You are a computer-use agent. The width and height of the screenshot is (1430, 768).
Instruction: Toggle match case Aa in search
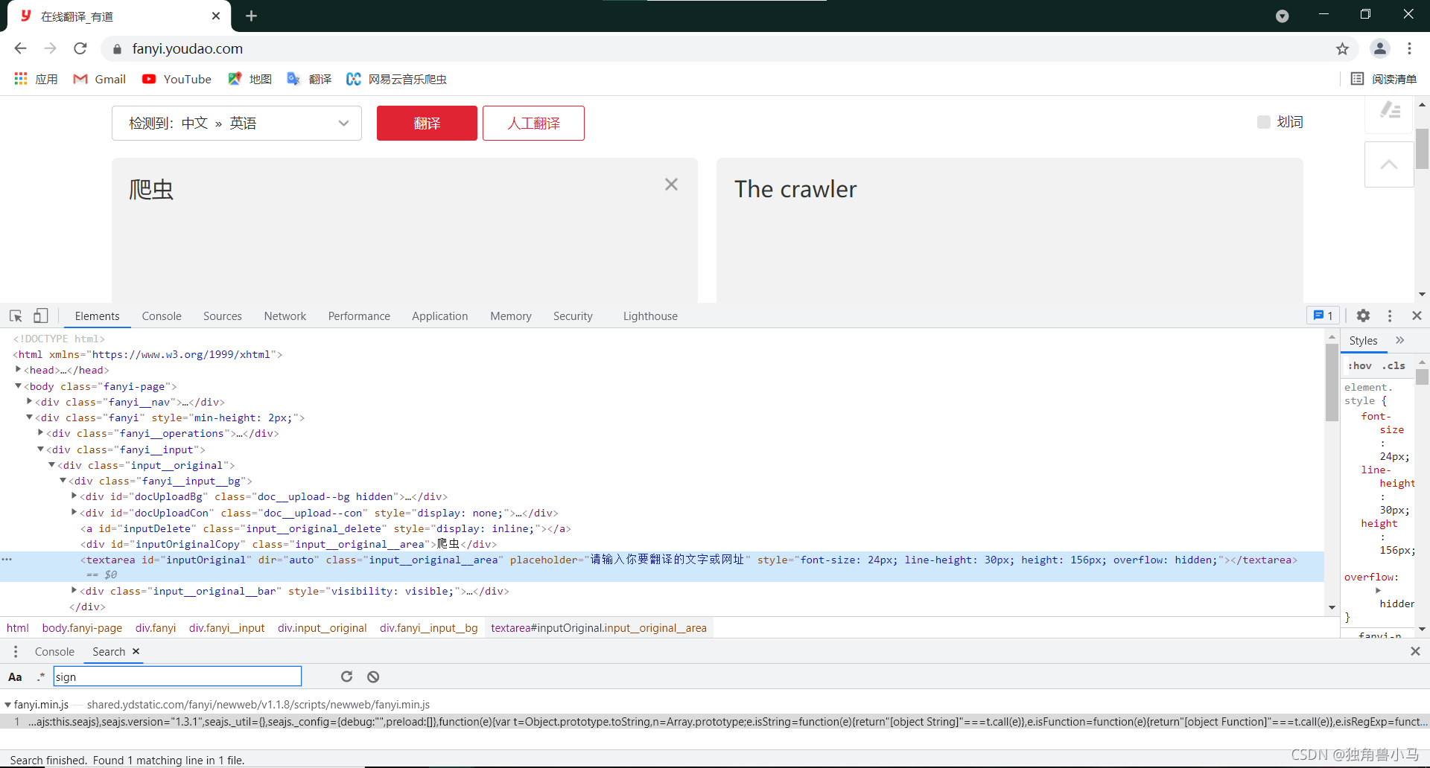[15, 676]
